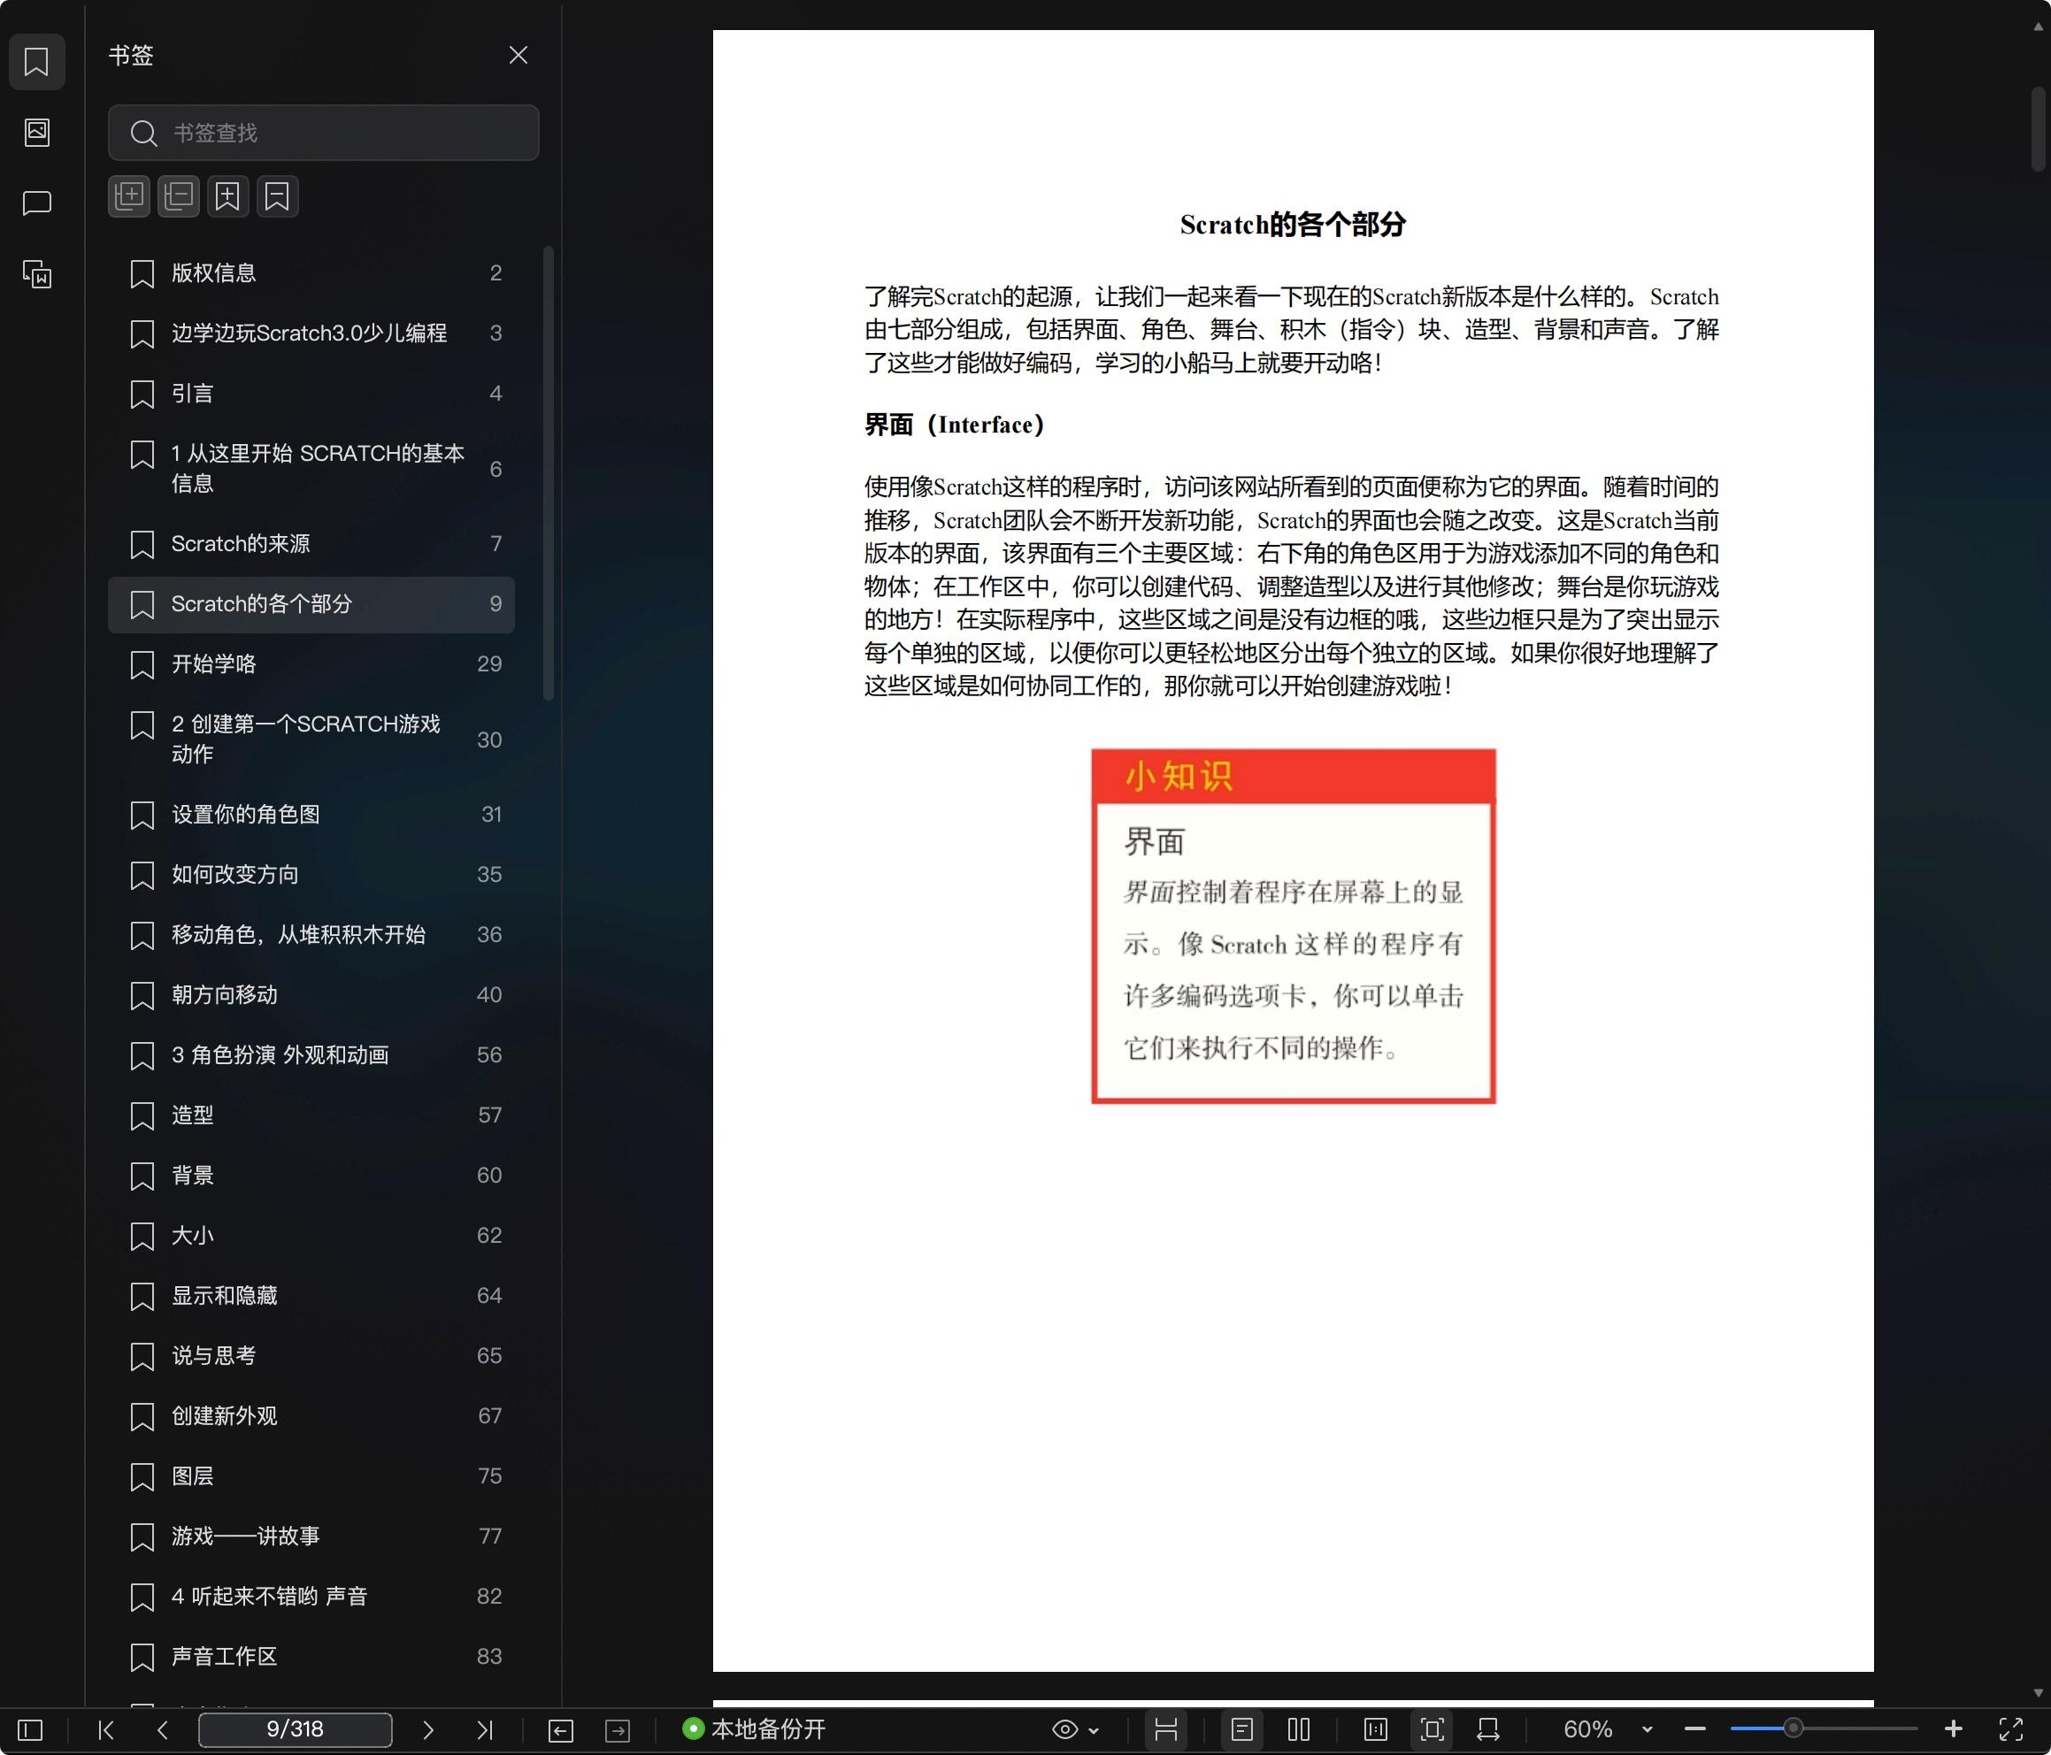Open bookmark 引言
The image size is (2051, 1755).
311,394
